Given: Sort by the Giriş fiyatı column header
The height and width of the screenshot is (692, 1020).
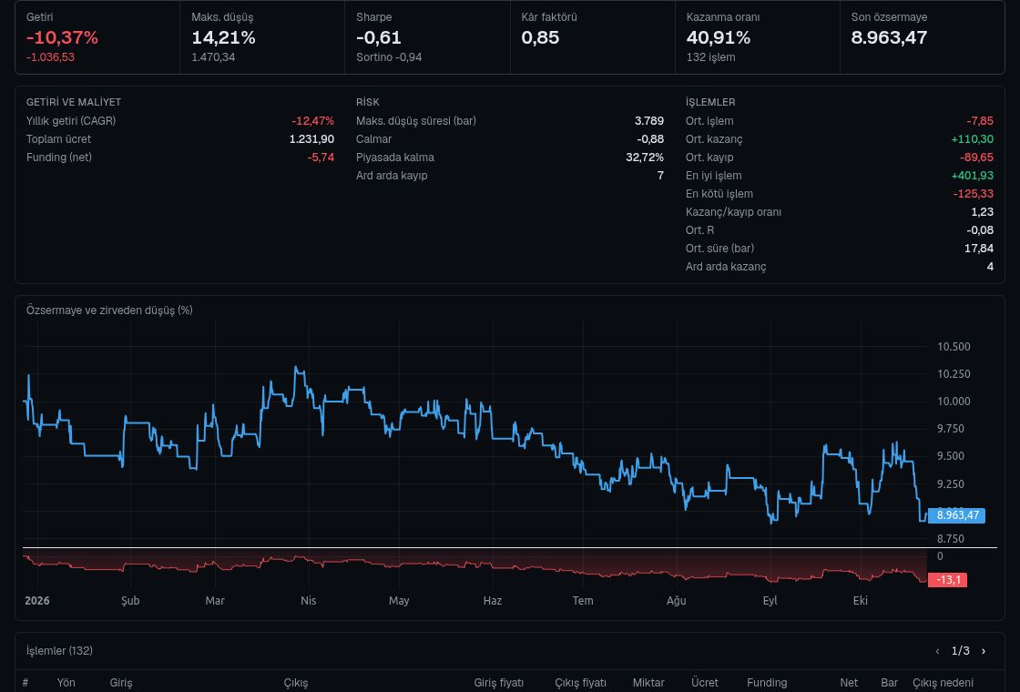Looking at the screenshot, I should [x=498, y=683].
